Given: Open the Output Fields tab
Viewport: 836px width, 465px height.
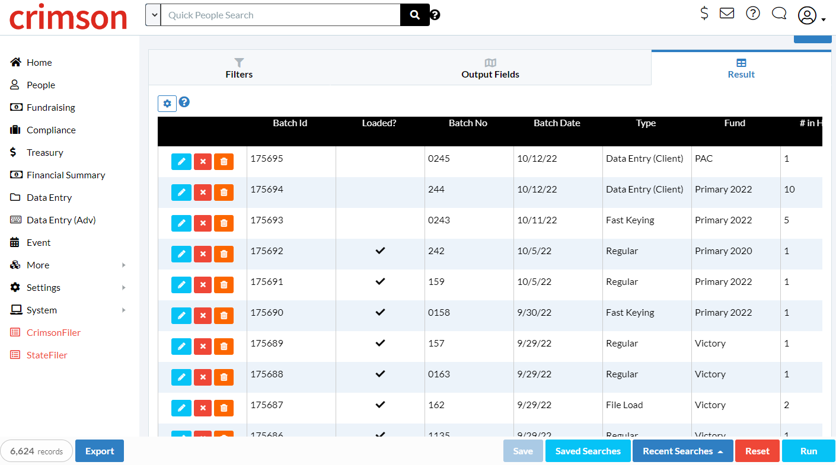Looking at the screenshot, I should [x=490, y=68].
